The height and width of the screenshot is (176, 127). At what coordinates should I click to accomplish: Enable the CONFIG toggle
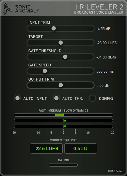pyautogui.click(x=93, y=98)
